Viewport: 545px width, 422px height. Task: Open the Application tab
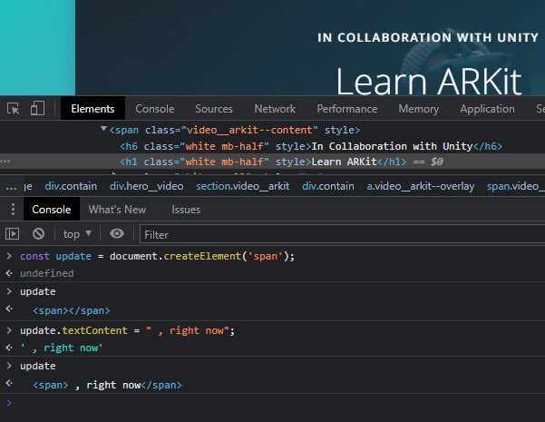(487, 109)
